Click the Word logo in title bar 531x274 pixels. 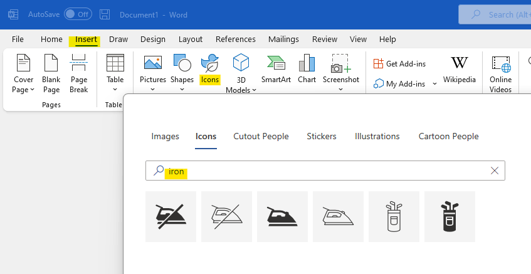[13, 14]
